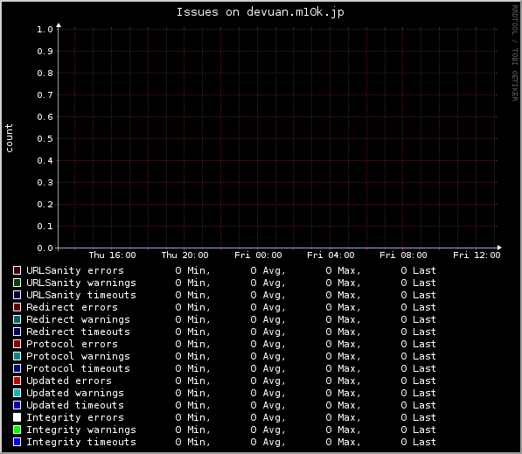Click the Integrity timeouts blue swatch
The height and width of the screenshot is (454, 522).
[x=17, y=442]
